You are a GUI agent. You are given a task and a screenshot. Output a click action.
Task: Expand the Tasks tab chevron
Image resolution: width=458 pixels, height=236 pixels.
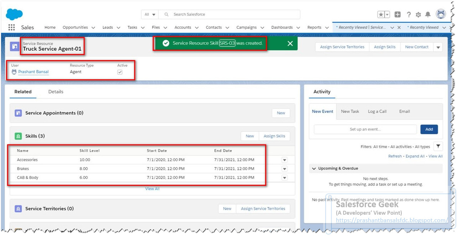pyautogui.click(x=143, y=27)
